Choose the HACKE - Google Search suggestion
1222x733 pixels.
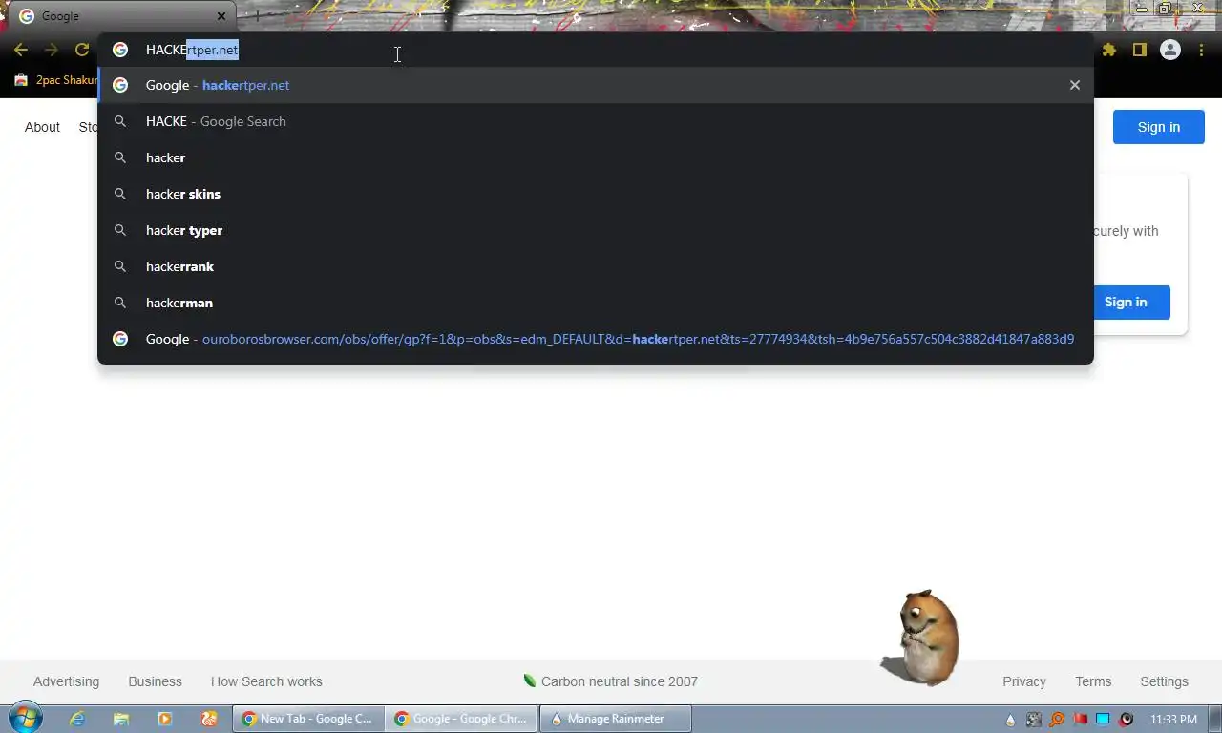(596, 121)
